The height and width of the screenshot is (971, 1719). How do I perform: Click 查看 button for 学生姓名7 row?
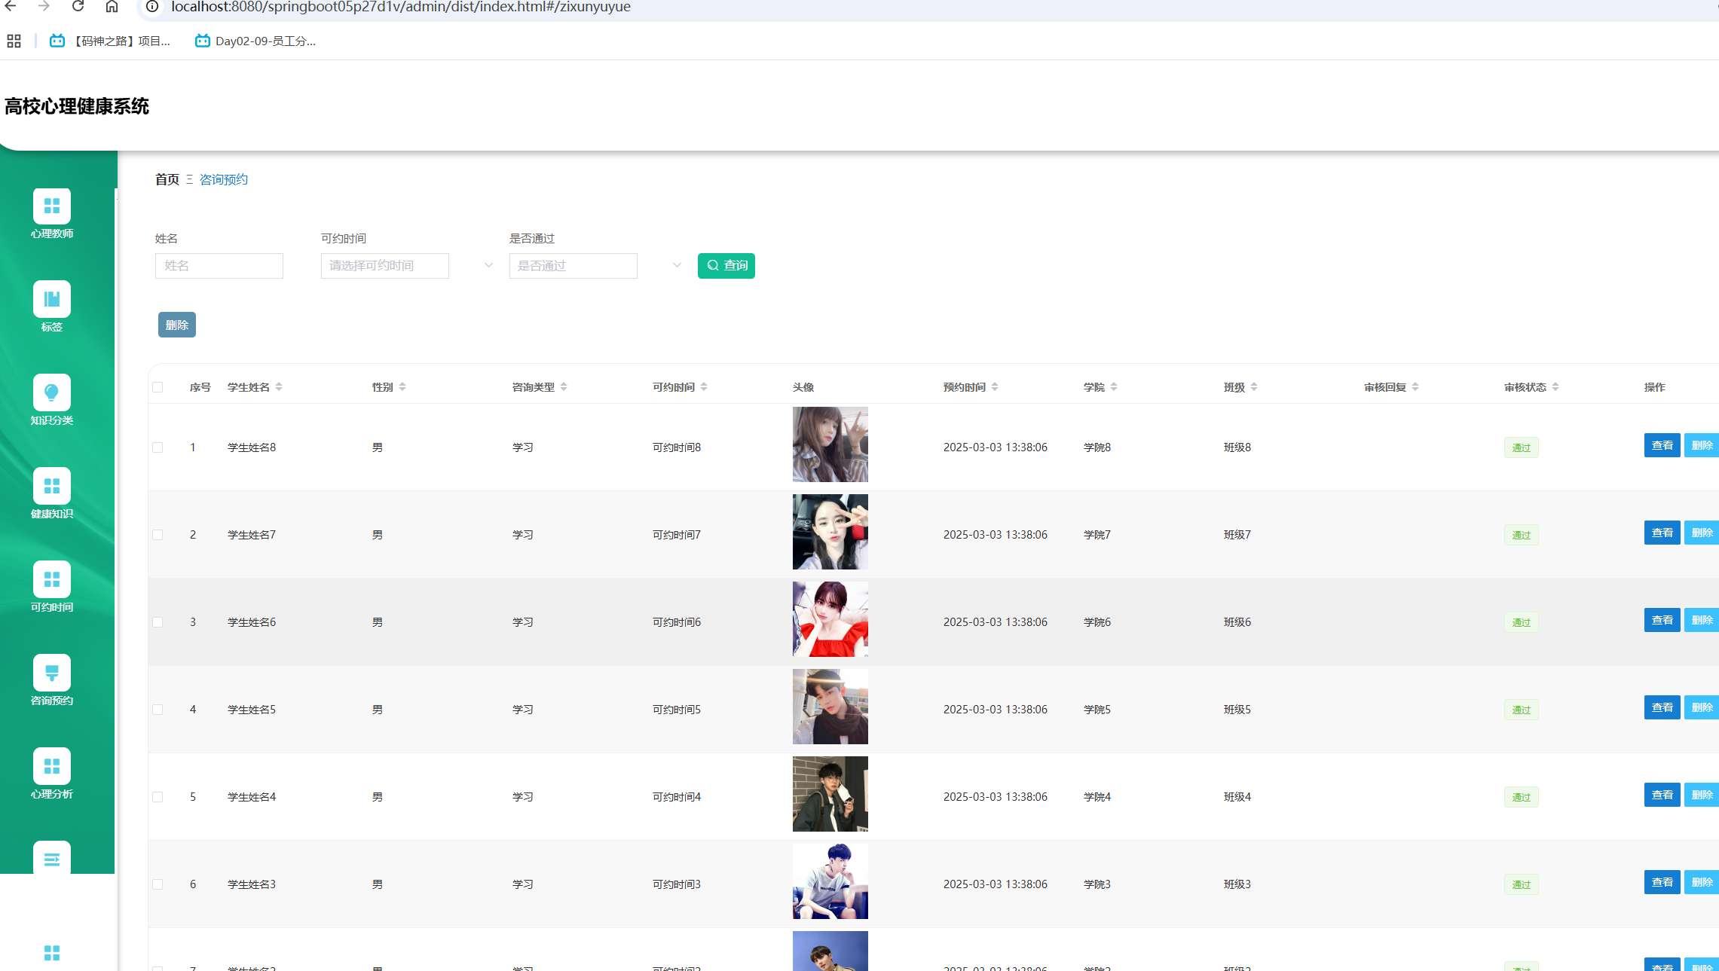pos(1661,533)
